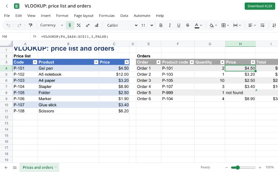278x172 pixels.
Task: Open the Edit menu
Action: click(18, 16)
